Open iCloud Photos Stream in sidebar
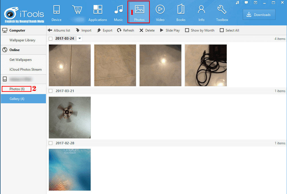 coord(25,70)
